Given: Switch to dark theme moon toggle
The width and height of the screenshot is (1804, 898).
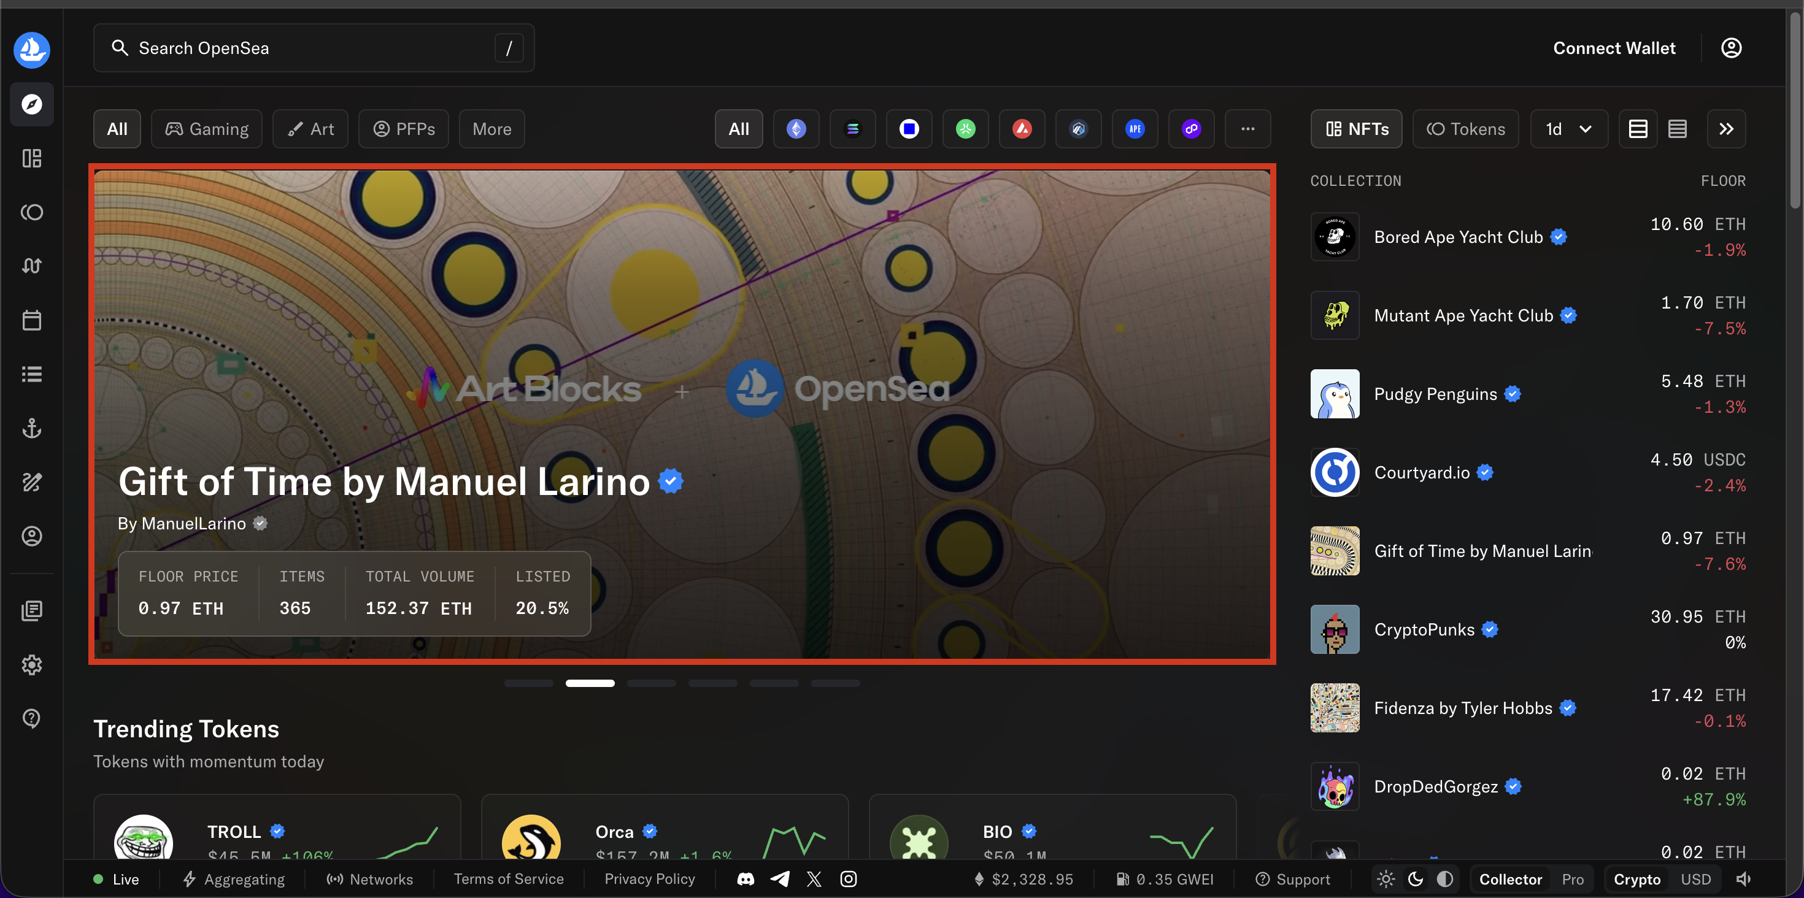Looking at the screenshot, I should click(x=1416, y=879).
